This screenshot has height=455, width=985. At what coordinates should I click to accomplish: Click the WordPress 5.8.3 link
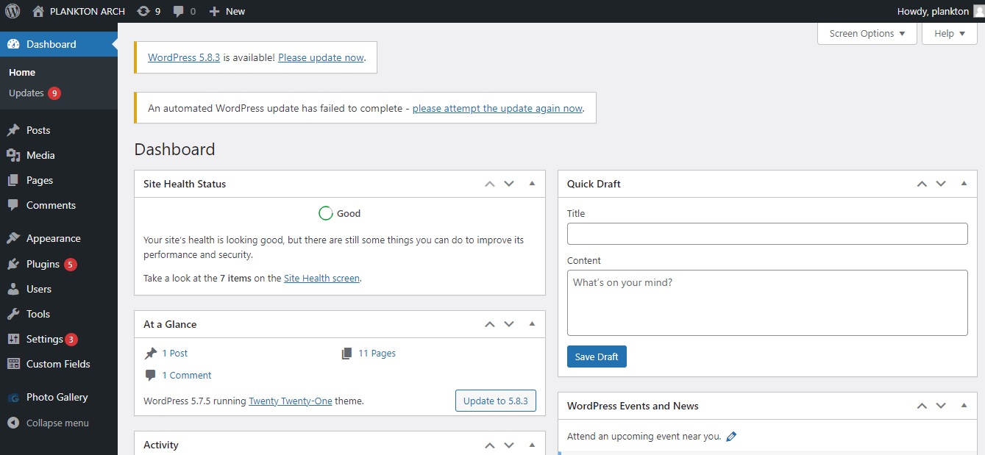pos(184,57)
